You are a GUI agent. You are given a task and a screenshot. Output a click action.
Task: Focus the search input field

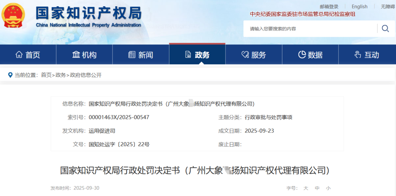pos(310,29)
